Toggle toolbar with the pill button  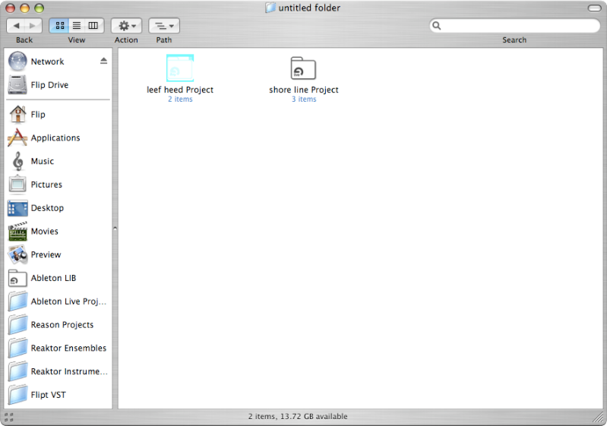click(594, 8)
